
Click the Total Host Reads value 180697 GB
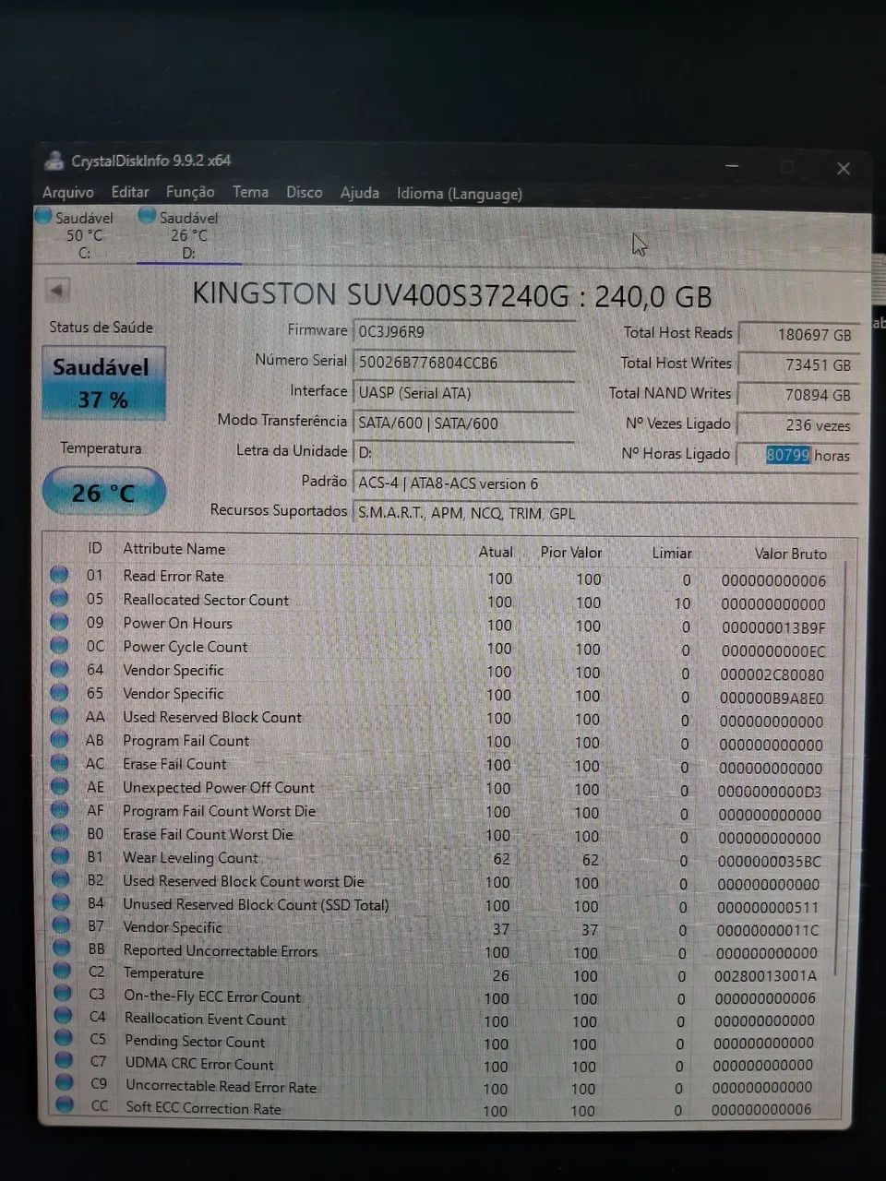pyautogui.click(x=799, y=334)
